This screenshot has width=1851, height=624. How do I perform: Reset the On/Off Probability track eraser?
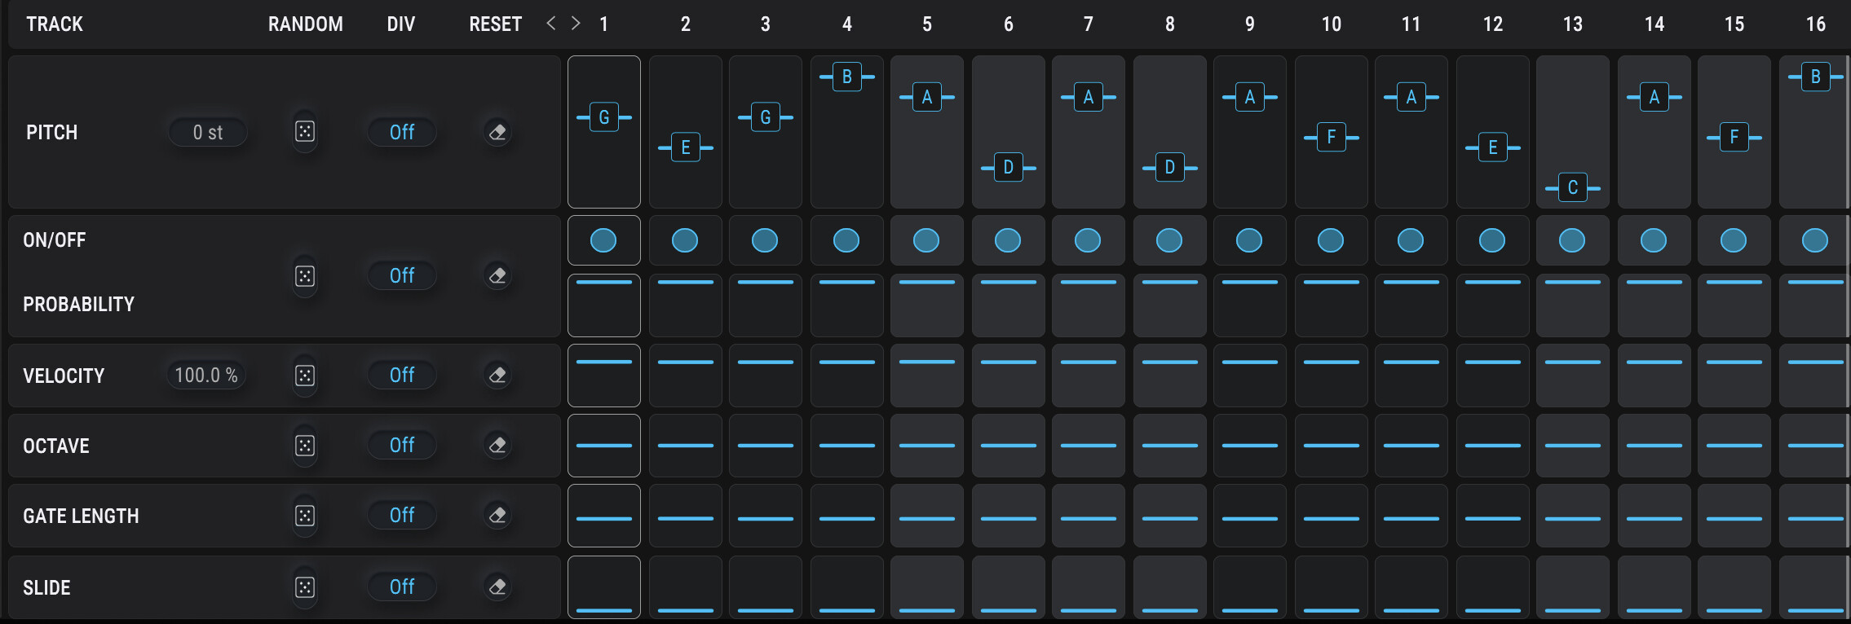497,276
